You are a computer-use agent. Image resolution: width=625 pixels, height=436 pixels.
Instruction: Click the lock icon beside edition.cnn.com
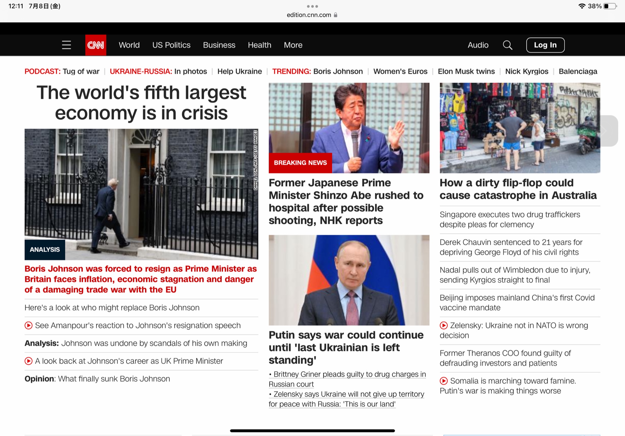click(x=336, y=15)
